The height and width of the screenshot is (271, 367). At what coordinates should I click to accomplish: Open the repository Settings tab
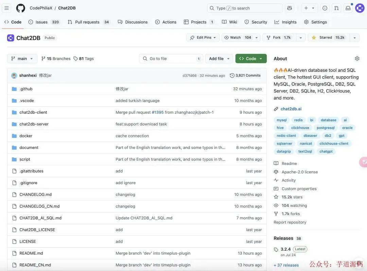[x=315, y=22]
